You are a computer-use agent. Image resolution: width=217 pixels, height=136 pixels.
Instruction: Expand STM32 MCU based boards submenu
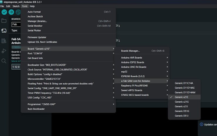[142, 95]
